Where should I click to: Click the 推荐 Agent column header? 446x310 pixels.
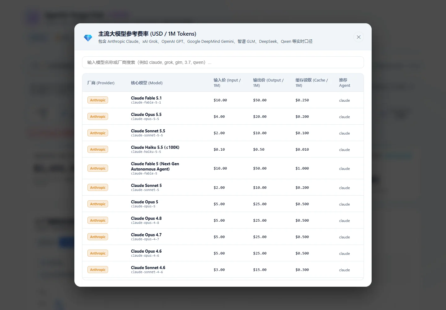[345, 83]
